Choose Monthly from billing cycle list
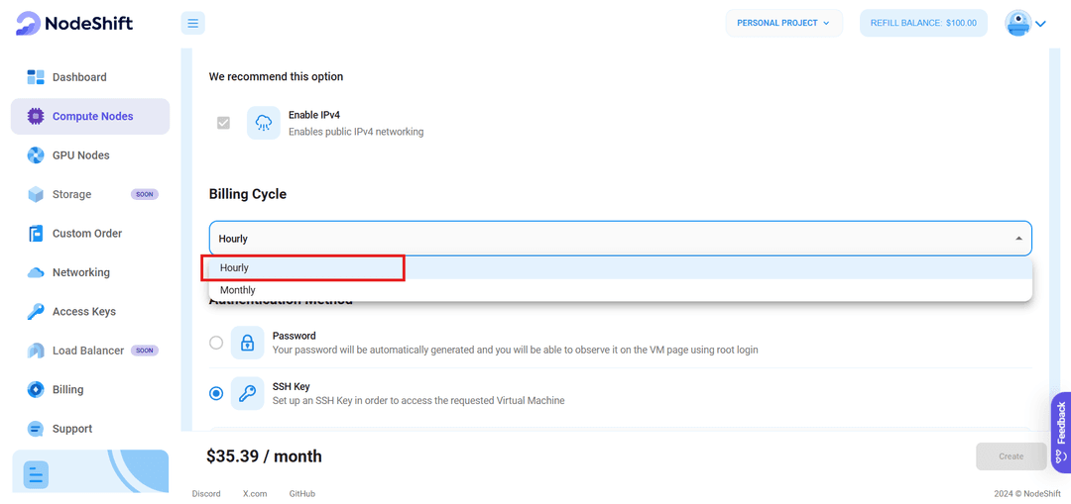1071x504 pixels. pyautogui.click(x=238, y=290)
